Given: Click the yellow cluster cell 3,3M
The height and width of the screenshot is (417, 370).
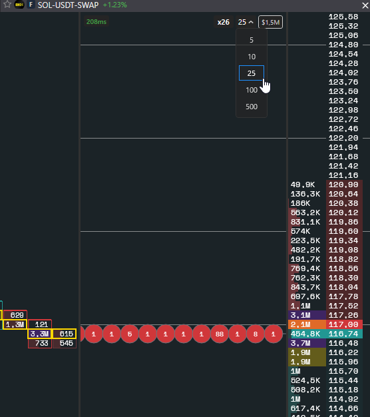Looking at the screenshot, I should (40, 334).
